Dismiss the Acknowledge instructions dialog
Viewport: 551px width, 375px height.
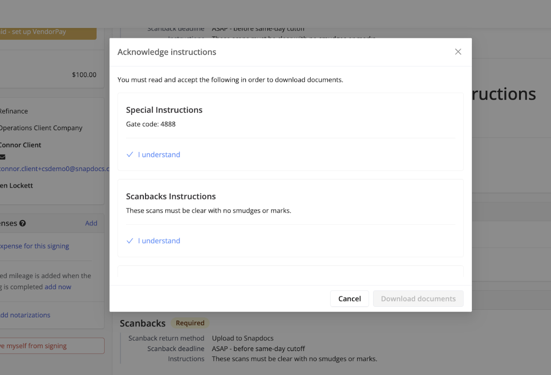458,51
